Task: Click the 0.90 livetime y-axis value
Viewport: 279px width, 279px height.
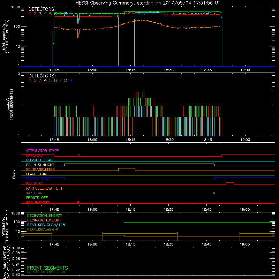Action: coord(16,274)
